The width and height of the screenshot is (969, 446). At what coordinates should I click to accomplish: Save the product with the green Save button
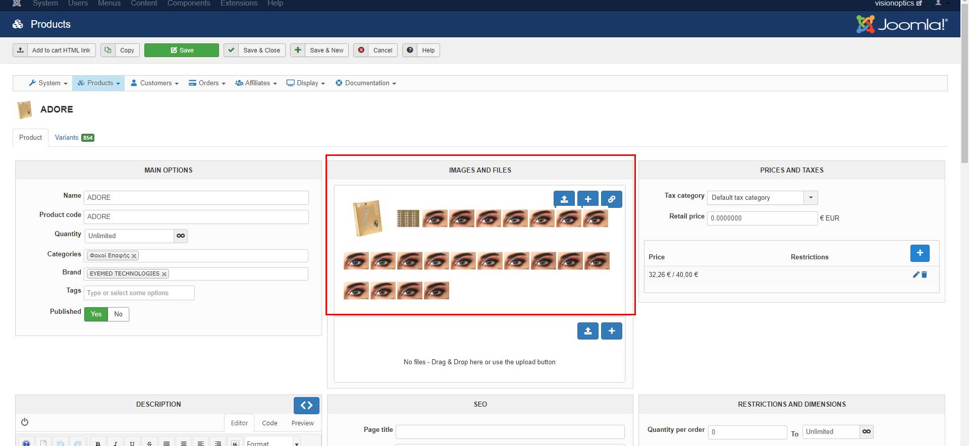tap(182, 50)
